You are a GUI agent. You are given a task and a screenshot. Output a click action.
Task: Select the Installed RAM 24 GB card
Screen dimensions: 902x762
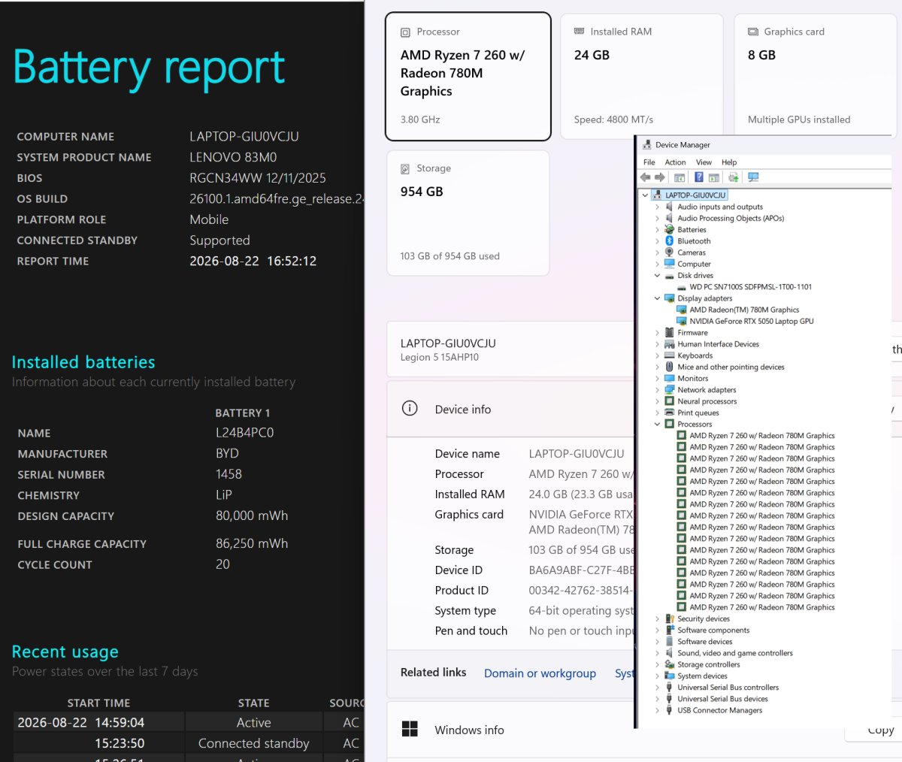click(x=641, y=77)
